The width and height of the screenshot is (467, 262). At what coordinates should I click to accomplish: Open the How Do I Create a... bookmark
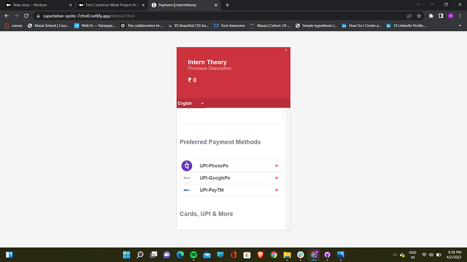361,26
